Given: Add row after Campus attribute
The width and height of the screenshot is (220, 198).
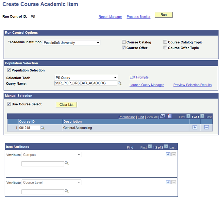Looking at the screenshot, I should (168, 154).
